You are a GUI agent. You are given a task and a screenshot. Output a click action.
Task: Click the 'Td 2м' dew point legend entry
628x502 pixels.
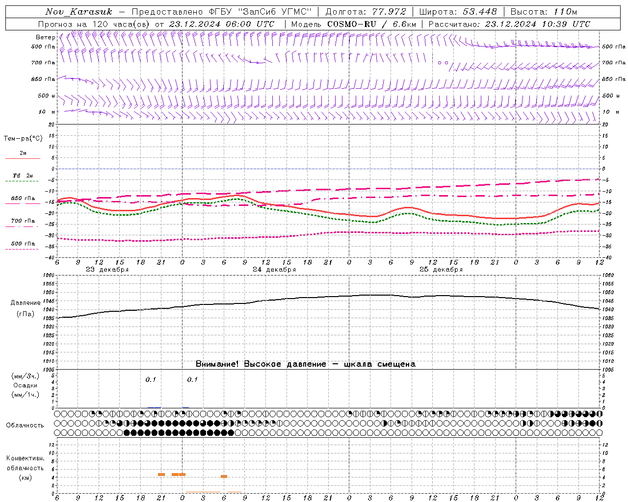point(23,176)
